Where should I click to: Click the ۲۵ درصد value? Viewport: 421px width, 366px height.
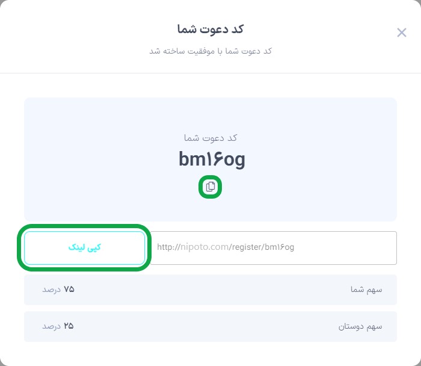point(58,326)
